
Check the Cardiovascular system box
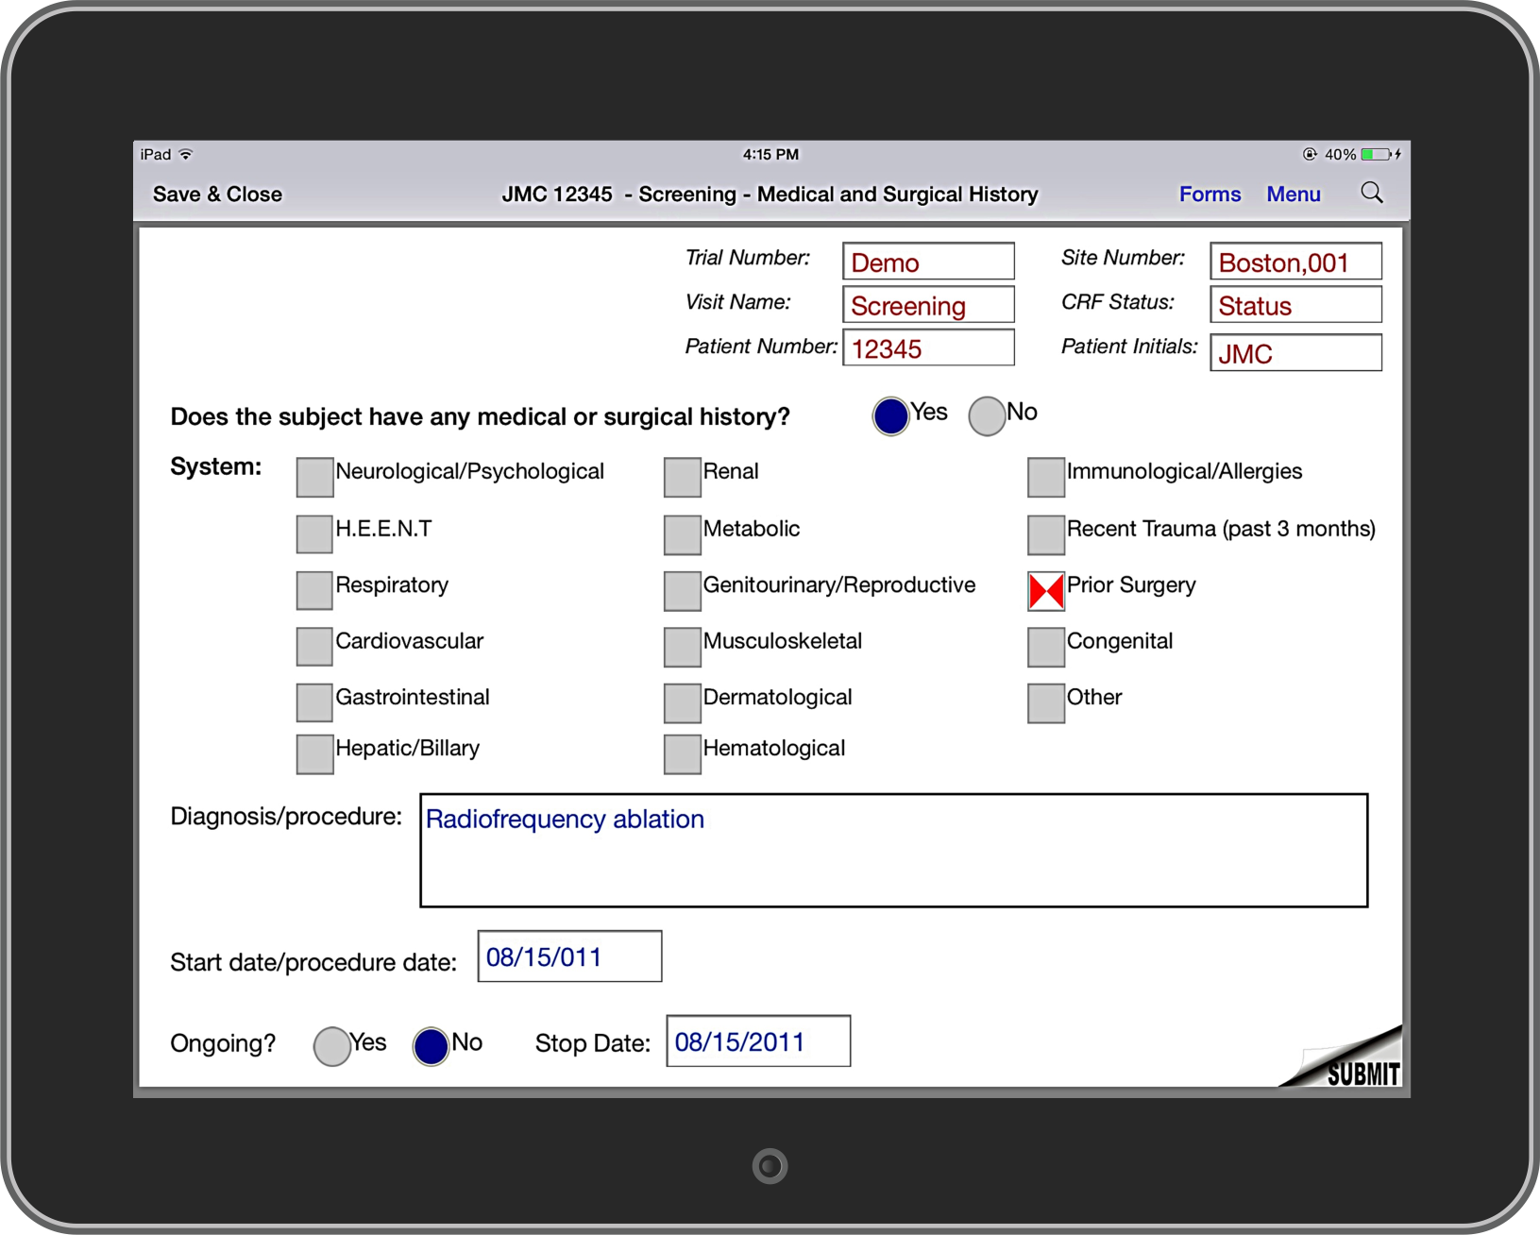point(313,647)
